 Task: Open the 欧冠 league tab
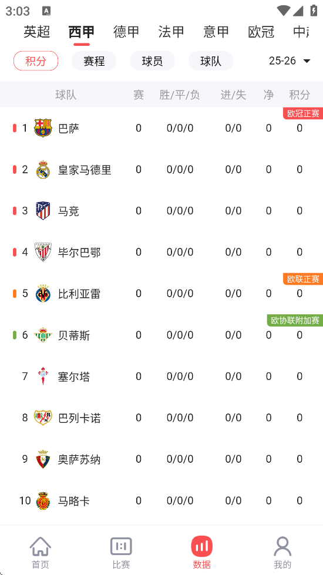coord(261,32)
